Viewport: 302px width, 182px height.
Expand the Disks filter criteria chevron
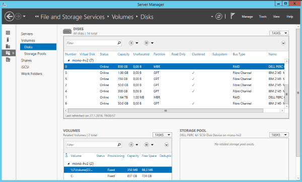click(283, 43)
